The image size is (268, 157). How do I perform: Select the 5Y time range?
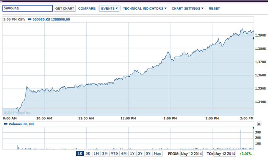pos(148,154)
